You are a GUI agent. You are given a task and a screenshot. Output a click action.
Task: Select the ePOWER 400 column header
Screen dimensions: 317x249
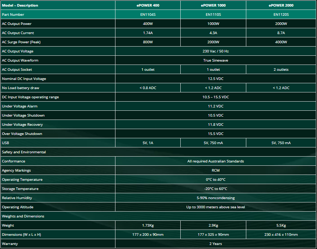click(147, 5)
